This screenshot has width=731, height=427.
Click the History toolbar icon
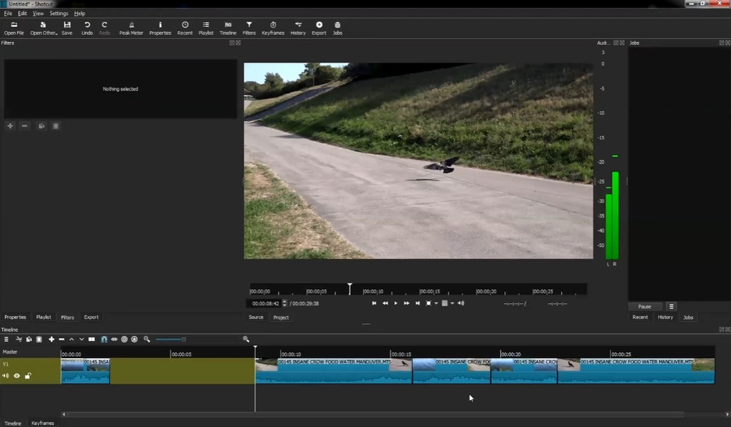(298, 28)
